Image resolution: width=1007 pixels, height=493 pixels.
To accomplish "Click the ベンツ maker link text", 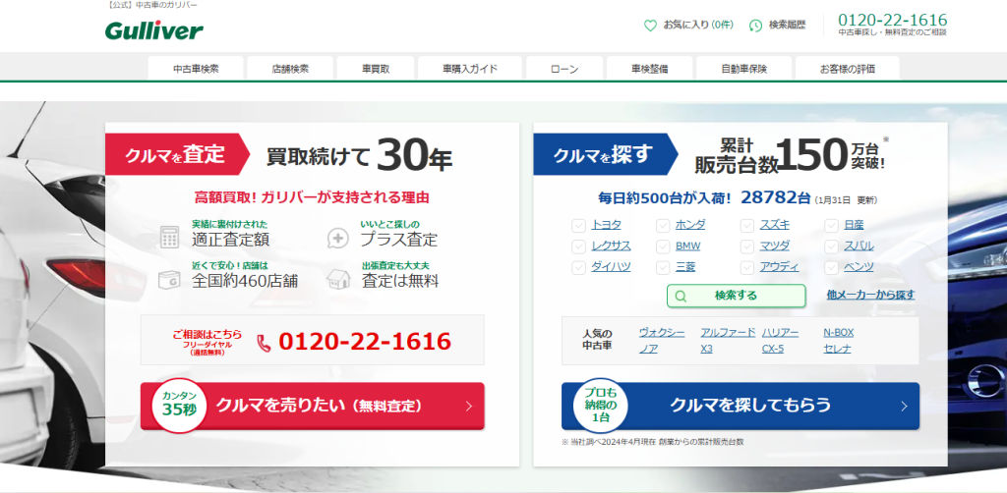I will tap(859, 267).
